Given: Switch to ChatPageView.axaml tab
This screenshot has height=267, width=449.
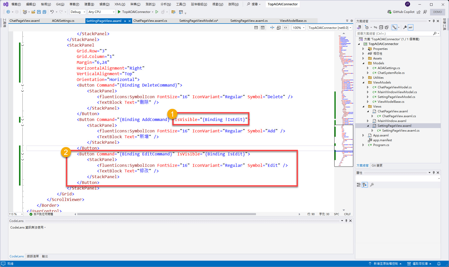Looking at the screenshot, I should tap(25, 21).
